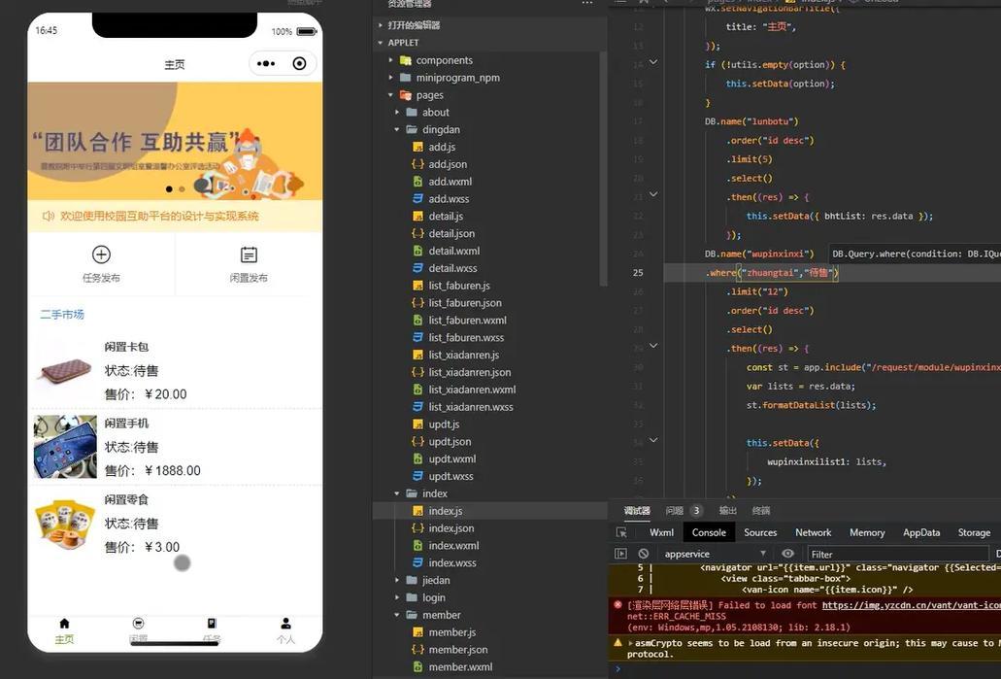The width and height of the screenshot is (1001, 679).
Task: Tap the 个人 profile tab icon
Action: coord(285,624)
